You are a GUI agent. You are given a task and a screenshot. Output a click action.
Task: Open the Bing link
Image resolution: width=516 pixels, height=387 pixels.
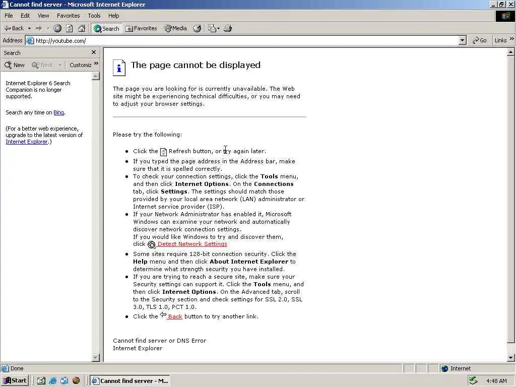point(58,112)
